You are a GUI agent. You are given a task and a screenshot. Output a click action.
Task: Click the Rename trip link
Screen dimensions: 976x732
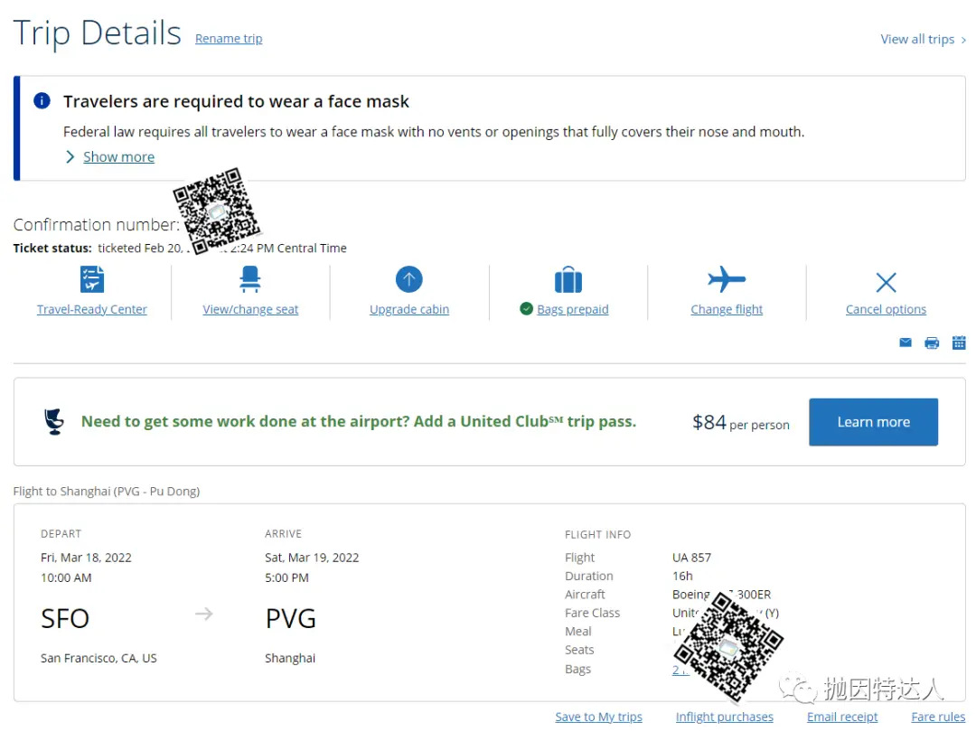point(229,39)
